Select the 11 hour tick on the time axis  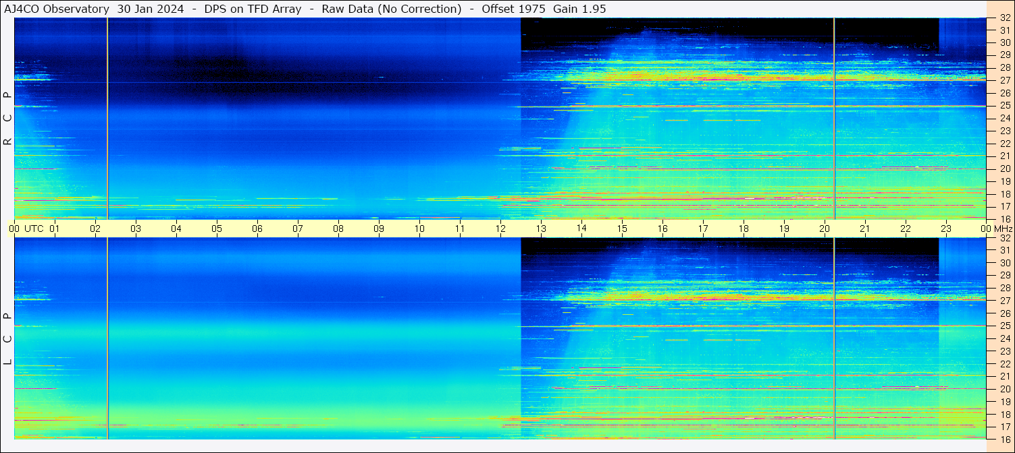point(460,229)
